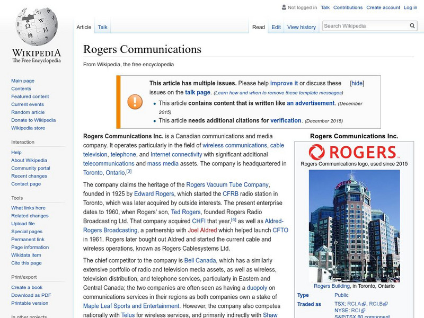Screen dimensions: 424x318
Task: Open Community portal link
Action: coord(31,168)
